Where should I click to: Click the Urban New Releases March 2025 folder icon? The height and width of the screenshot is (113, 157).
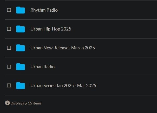(x=20, y=48)
